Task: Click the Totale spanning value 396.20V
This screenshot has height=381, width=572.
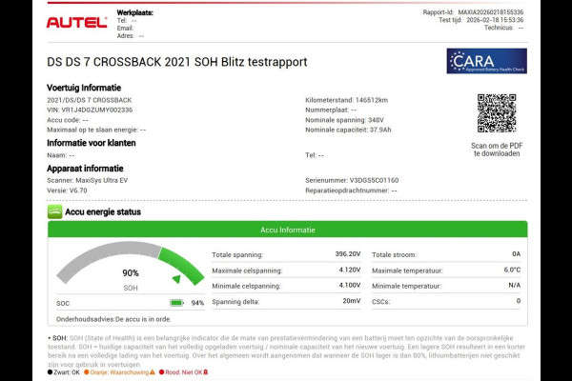Action: tap(347, 254)
